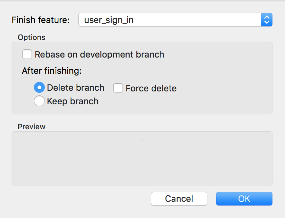Abort the finish feature dialog via Cancel
Screen dimensions: 285x218
tap(179, 199)
